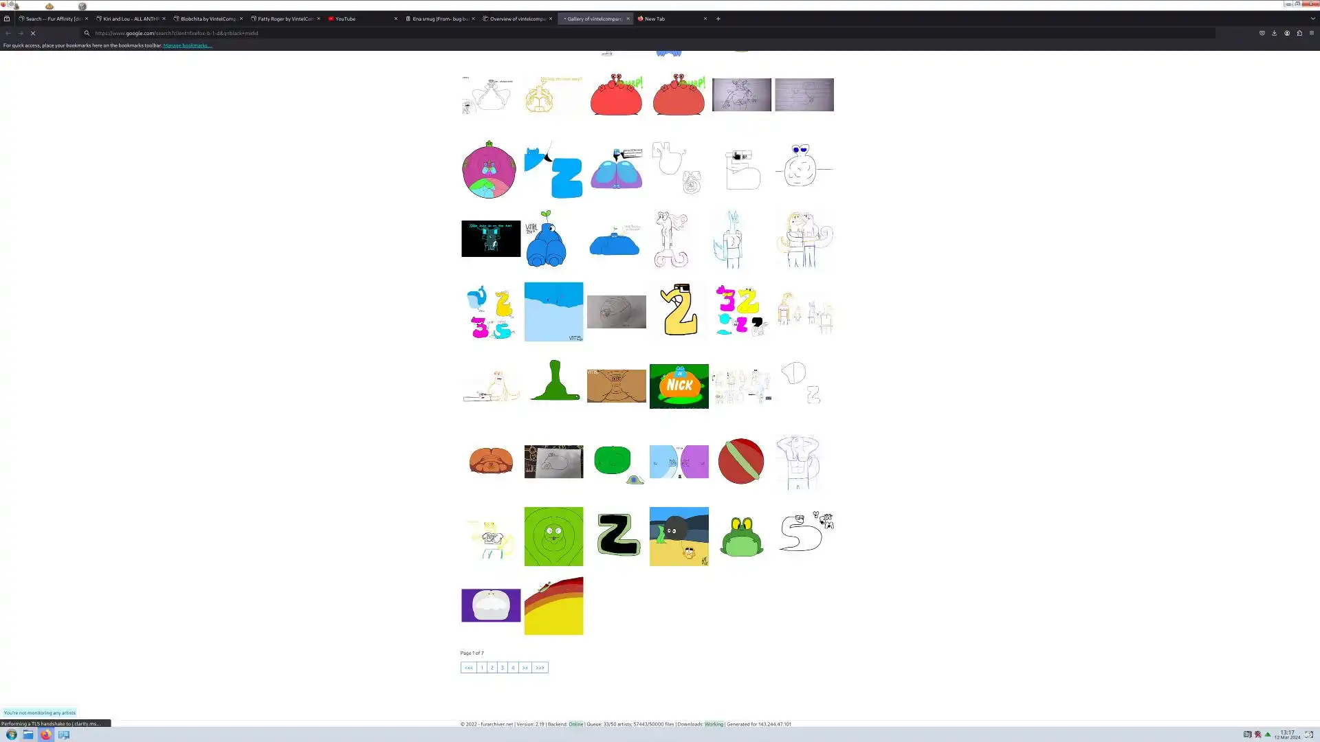Open the Firefox downloads panel
Viewport: 1320px width, 742px height.
(x=1274, y=33)
